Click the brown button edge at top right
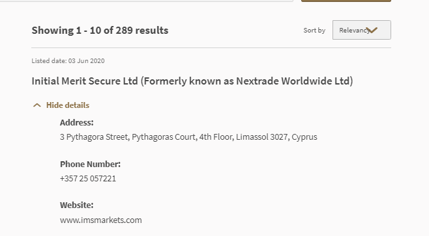 pyautogui.click(x=346, y=1)
